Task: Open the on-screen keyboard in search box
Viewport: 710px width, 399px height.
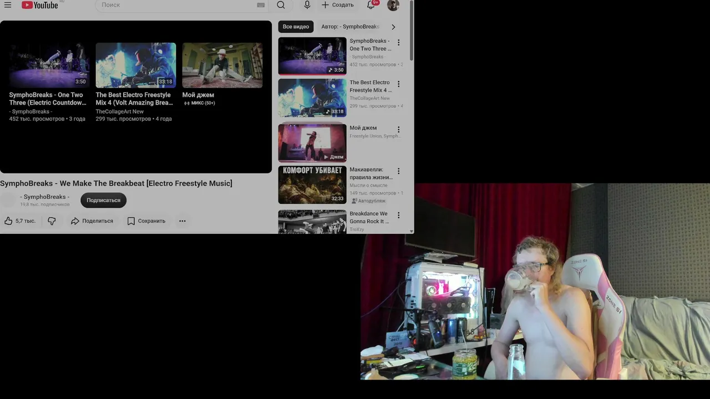Action: point(261,5)
